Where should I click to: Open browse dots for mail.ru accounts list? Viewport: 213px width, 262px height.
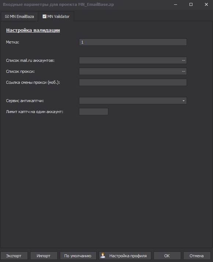(x=184, y=60)
